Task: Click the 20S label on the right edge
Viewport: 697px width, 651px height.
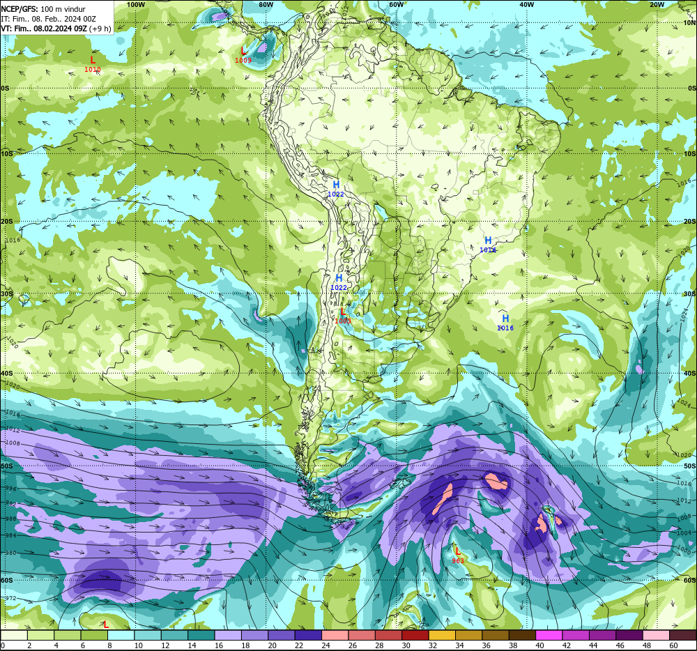Action: 690,221
